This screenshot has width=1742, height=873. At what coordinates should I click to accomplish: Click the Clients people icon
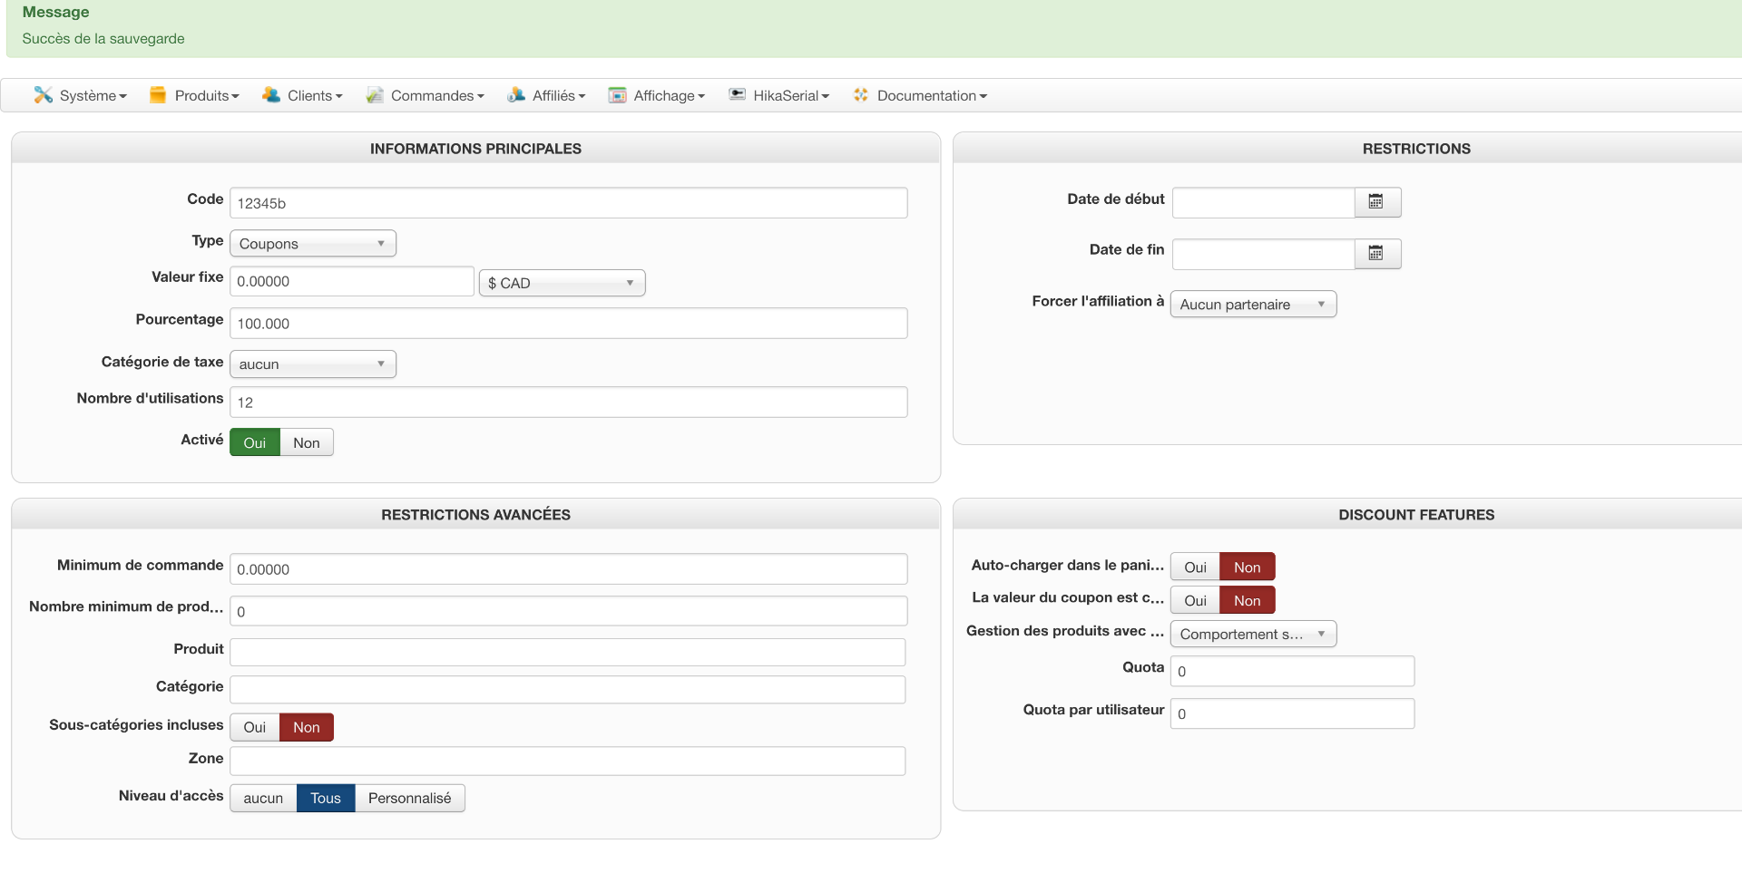[270, 95]
